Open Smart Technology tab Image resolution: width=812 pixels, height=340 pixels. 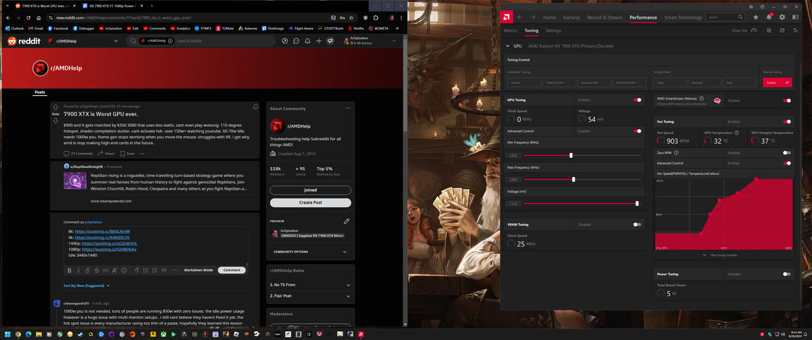(x=683, y=18)
